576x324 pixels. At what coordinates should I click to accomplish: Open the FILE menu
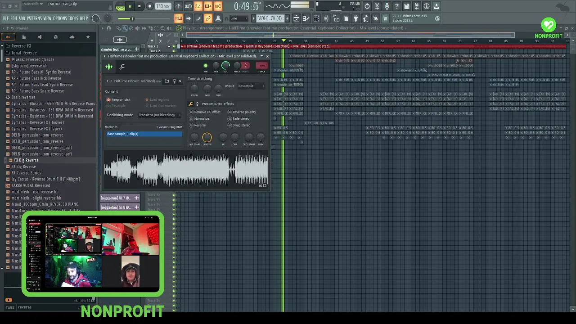pyautogui.click(x=6, y=18)
